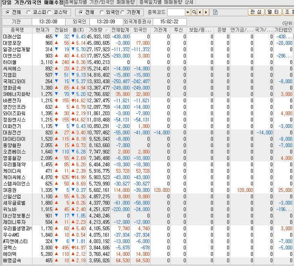Select the SH에너지화학 stock row
Screen dimensions: 294x266
pos(147,94)
